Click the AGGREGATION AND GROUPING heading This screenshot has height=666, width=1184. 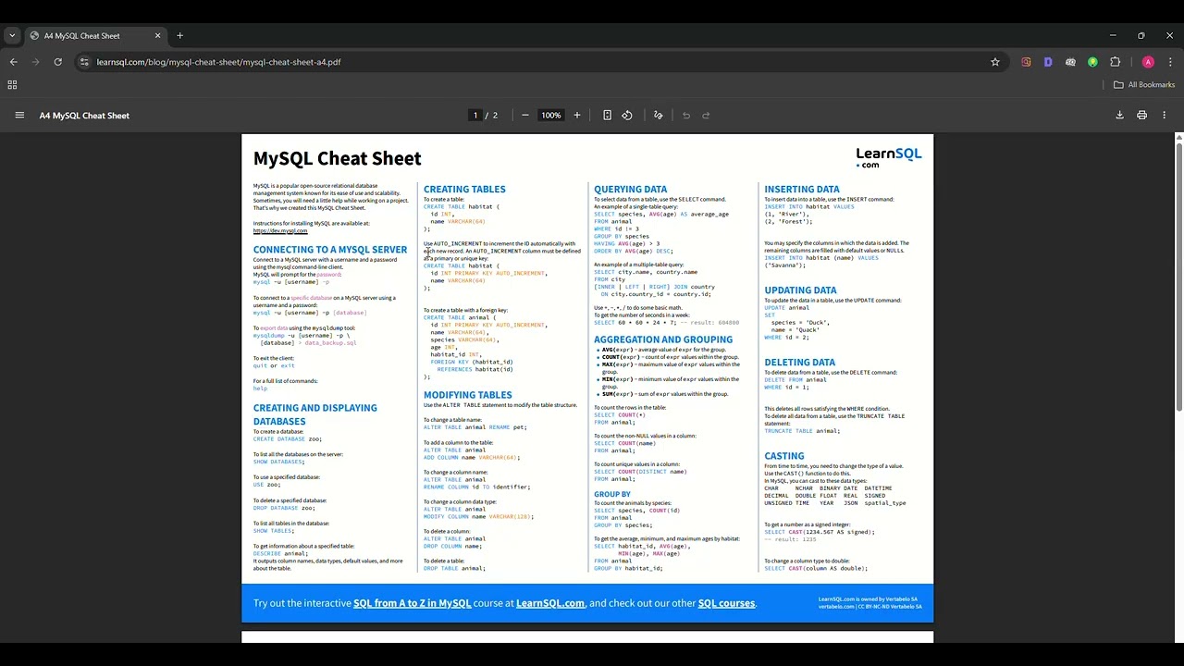[x=663, y=339]
